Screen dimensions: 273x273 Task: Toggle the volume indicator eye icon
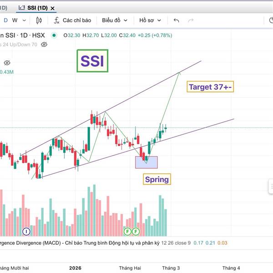pyautogui.click(x=7, y=63)
